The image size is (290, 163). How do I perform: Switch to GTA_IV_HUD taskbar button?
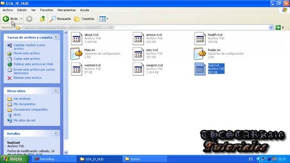100,159
